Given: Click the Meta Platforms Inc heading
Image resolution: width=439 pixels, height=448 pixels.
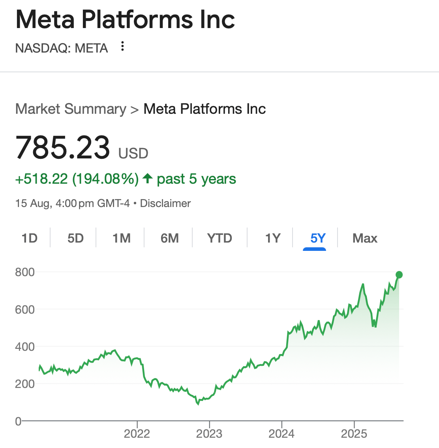Looking at the screenshot, I should pos(125,19).
